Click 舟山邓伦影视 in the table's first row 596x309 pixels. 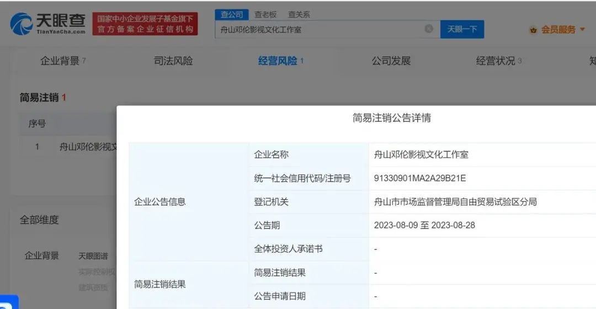pyautogui.click(x=88, y=147)
